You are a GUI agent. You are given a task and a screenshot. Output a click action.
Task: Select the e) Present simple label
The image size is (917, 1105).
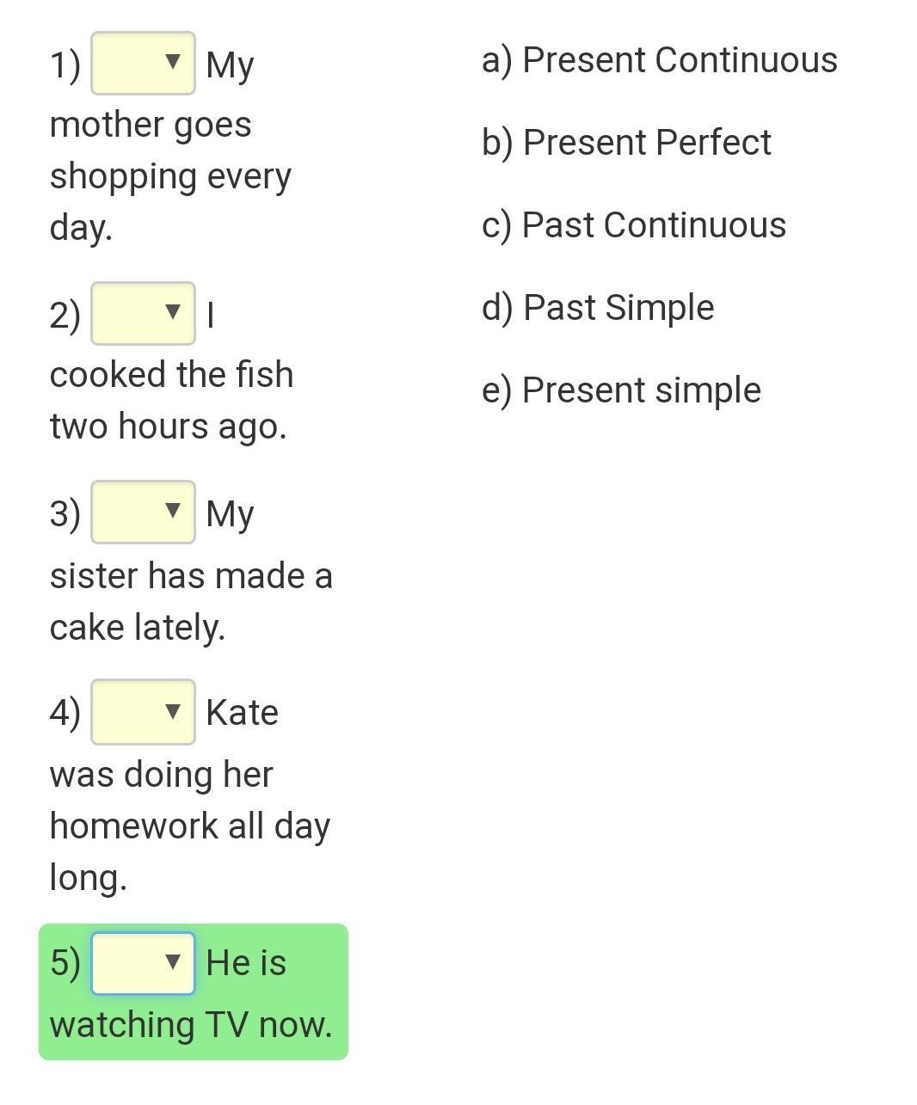(x=621, y=390)
